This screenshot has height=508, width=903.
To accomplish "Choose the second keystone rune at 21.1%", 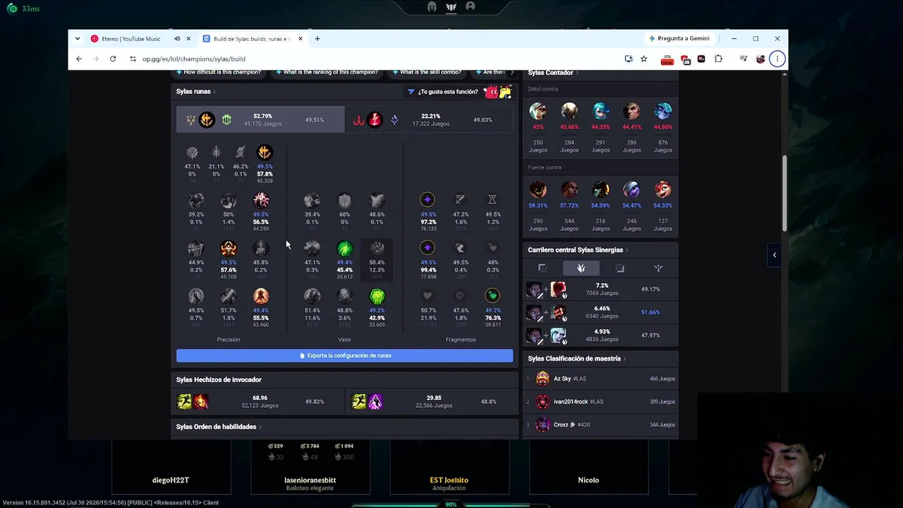I will pos(216,152).
